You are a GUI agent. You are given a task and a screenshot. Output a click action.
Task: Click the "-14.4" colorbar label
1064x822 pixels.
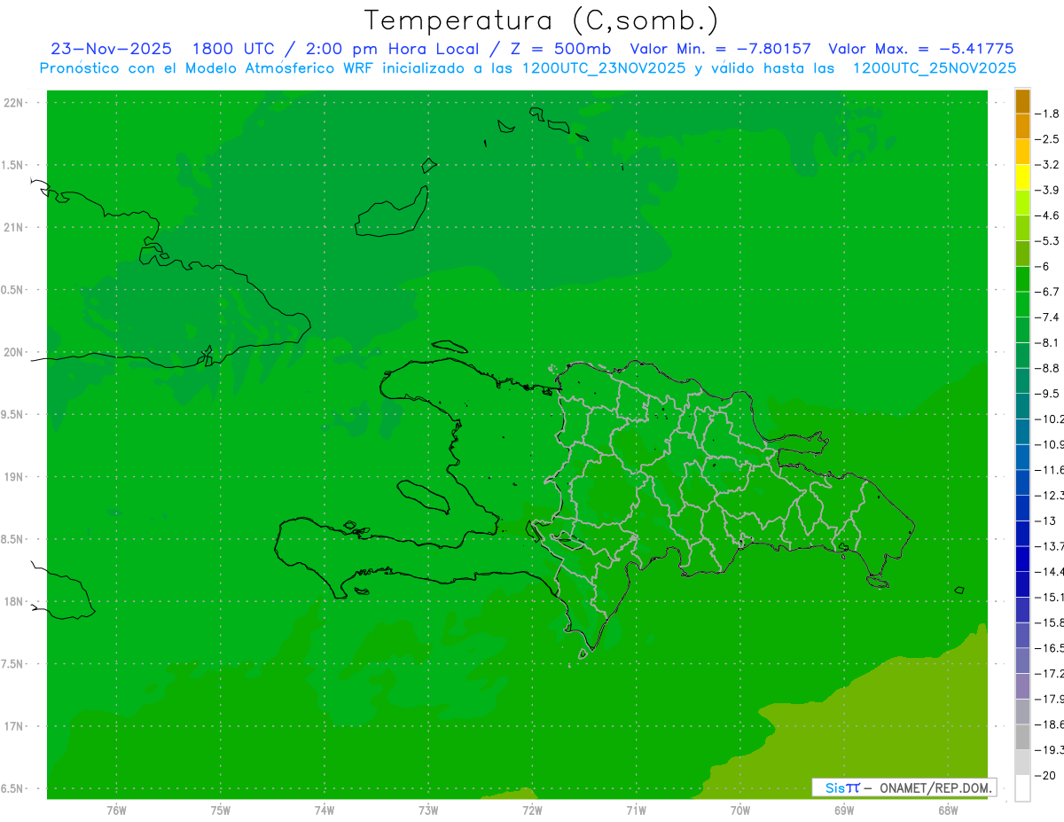pyautogui.click(x=1049, y=571)
